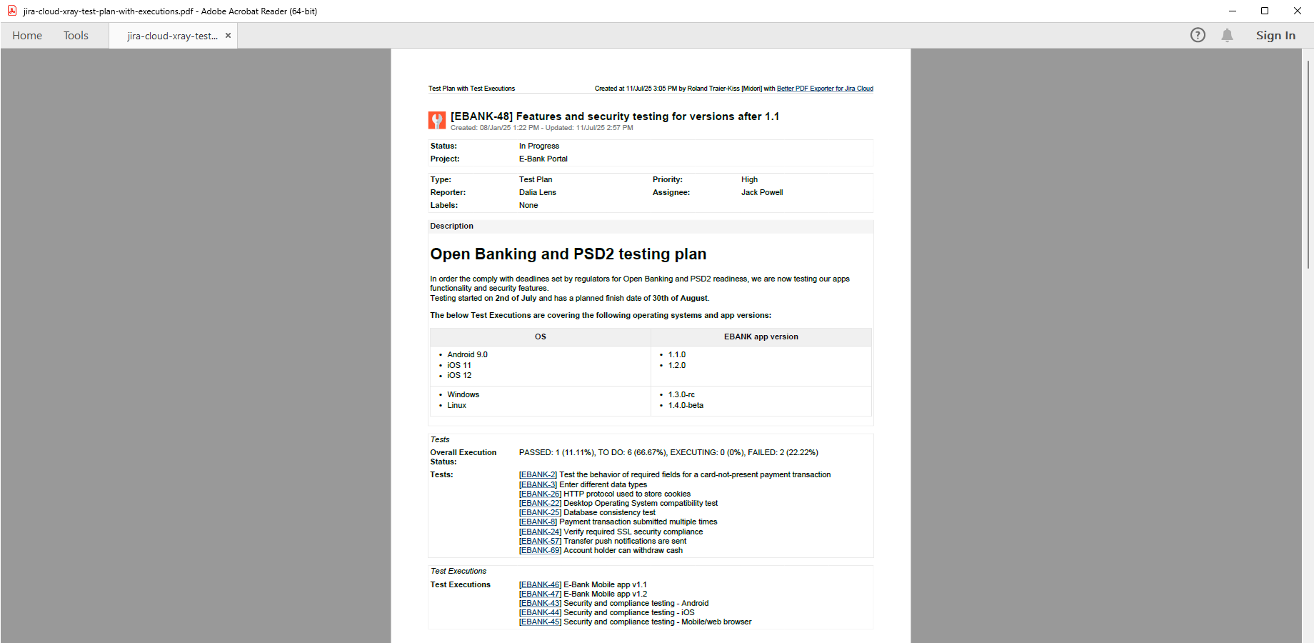
Task: Open the Help question mark icon
Action: pos(1198,35)
